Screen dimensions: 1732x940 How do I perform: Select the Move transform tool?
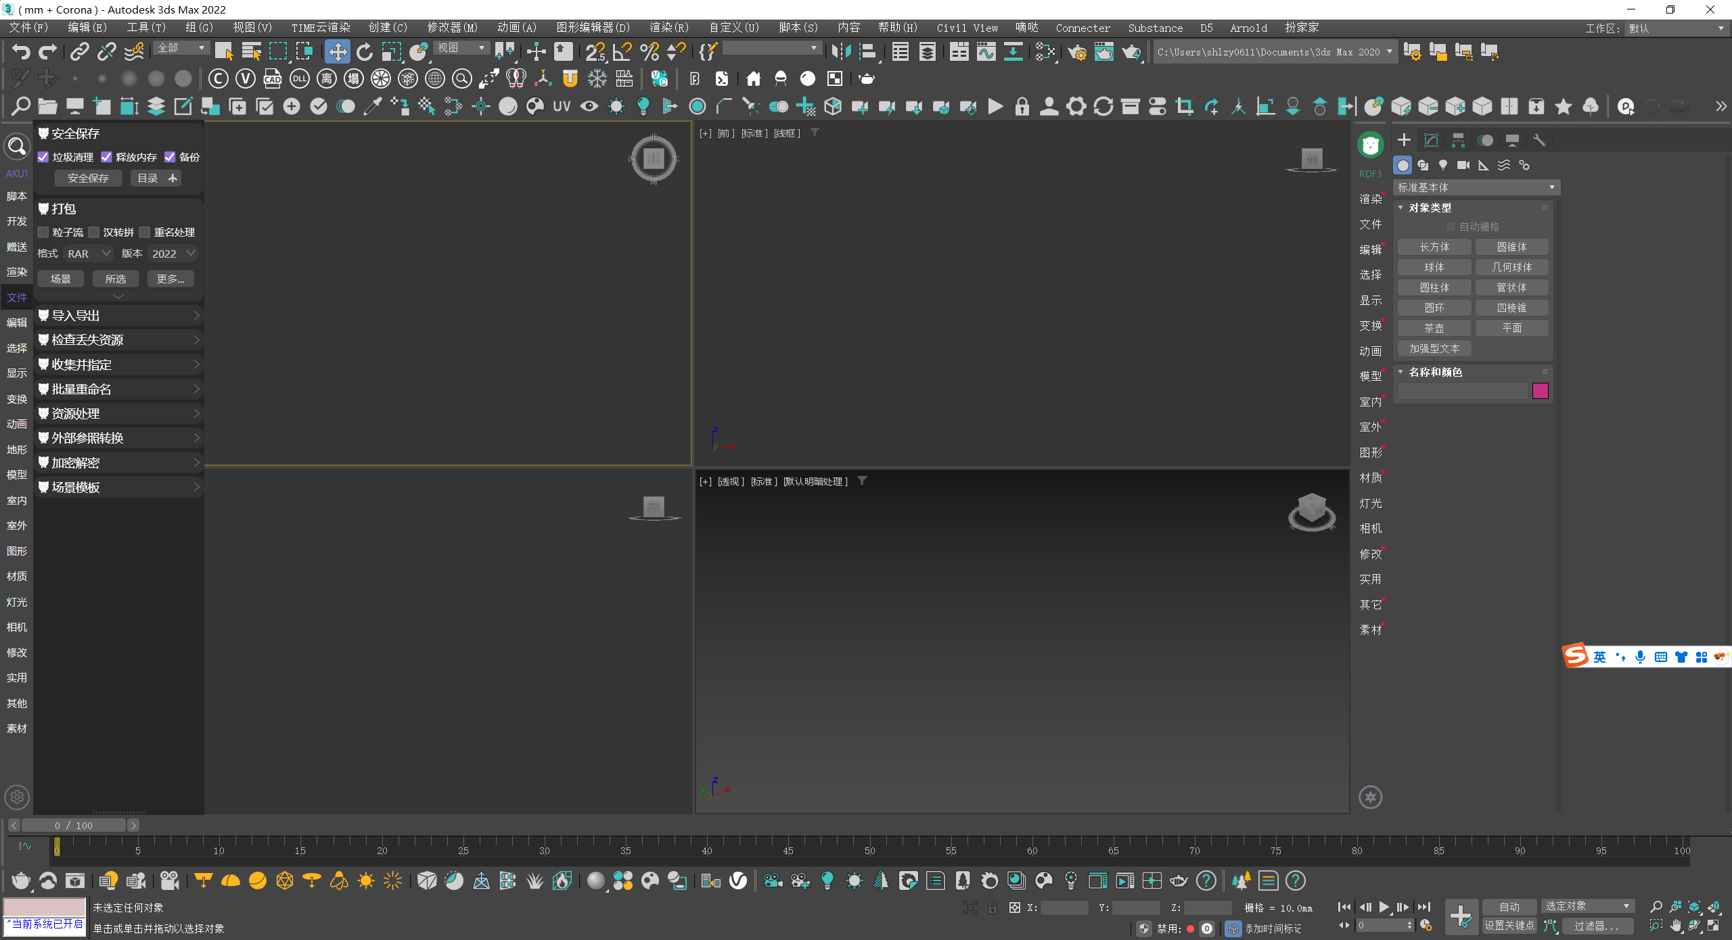pyautogui.click(x=337, y=52)
